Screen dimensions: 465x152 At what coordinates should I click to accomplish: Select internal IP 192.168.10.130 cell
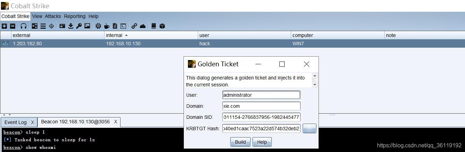(151, 44)
